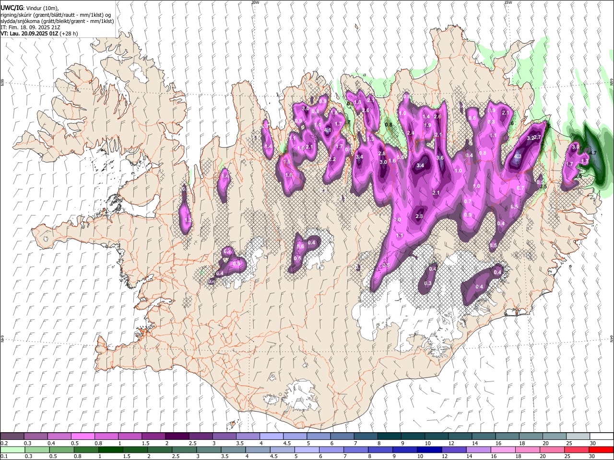Click the 'Vindur (10m)' label
The height and width of the screenshot is (460, 614).
[42, 8]
